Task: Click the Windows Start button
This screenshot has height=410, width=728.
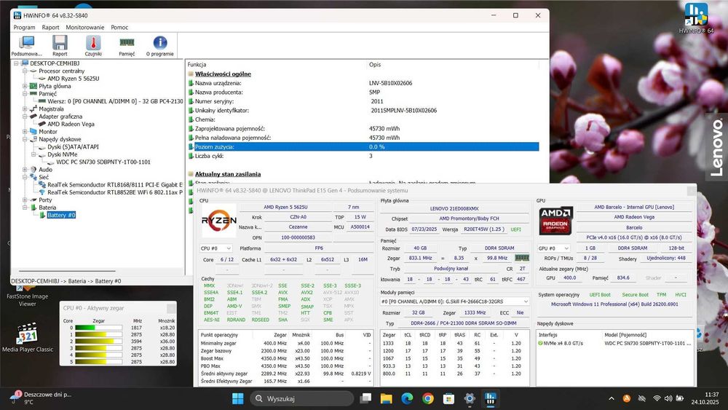Action: (x=237, y=398)
